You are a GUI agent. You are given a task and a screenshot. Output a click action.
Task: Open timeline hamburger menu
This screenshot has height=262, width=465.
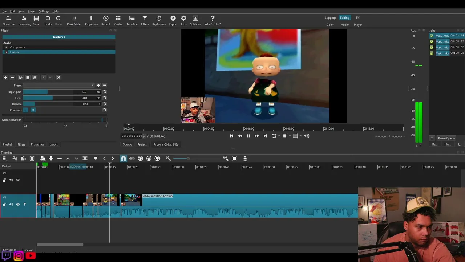click(x=4, y=159)
